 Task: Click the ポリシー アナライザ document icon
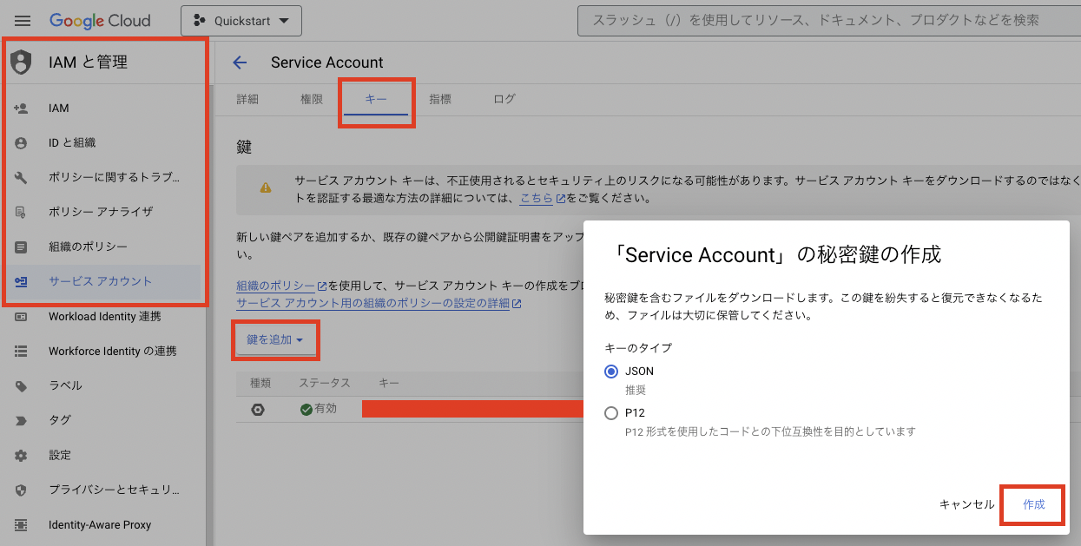tap(21, 212)
